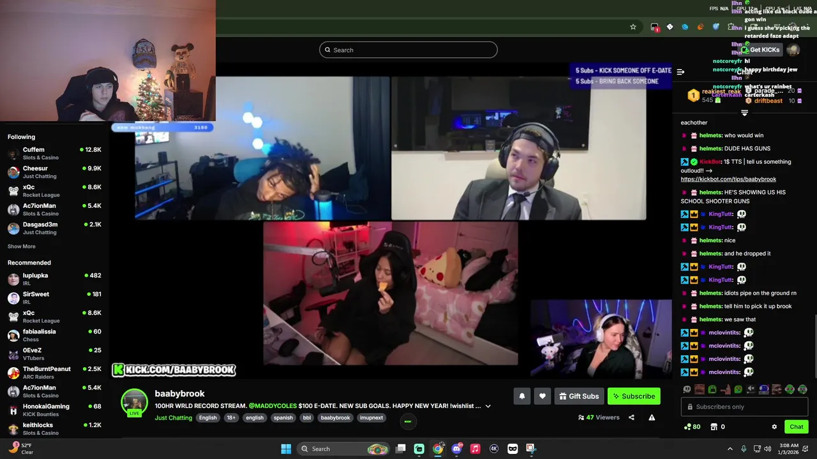Viewport: 817px width, 459px height.
Task: Open the Windows Start menu
Action: click(286, 449)
